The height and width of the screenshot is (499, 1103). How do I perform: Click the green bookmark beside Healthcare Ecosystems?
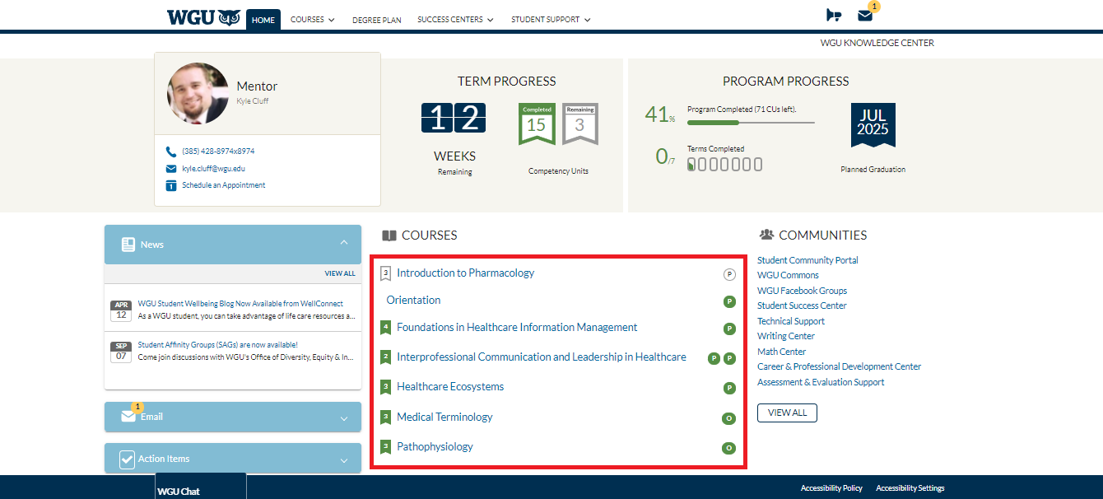386,387
